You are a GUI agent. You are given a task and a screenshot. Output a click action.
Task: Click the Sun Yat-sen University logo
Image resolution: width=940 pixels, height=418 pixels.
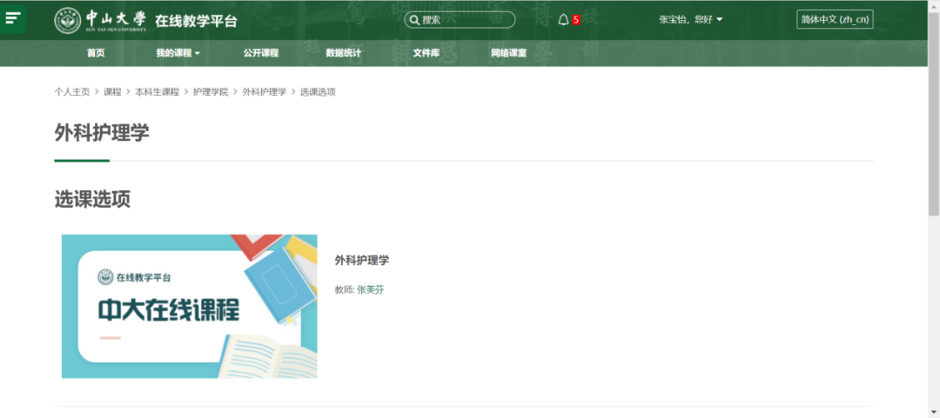pos(101,20)
